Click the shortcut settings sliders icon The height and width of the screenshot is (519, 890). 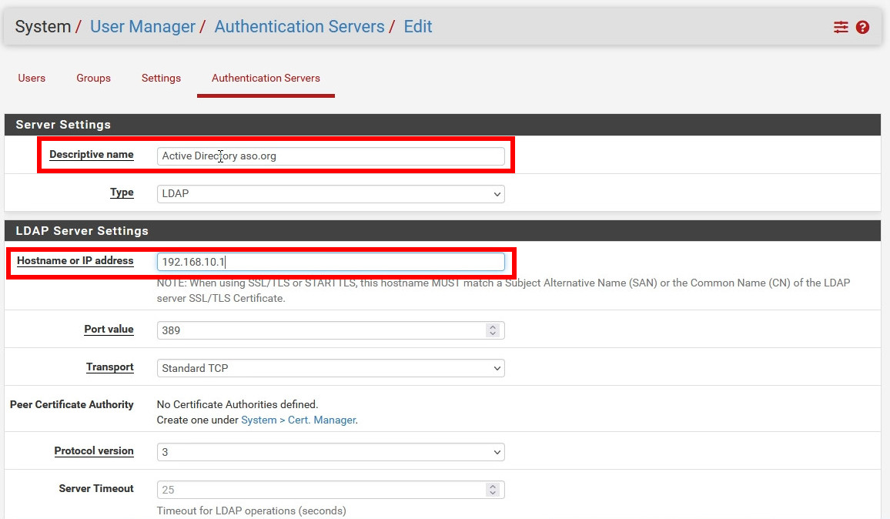pos(841,27)
